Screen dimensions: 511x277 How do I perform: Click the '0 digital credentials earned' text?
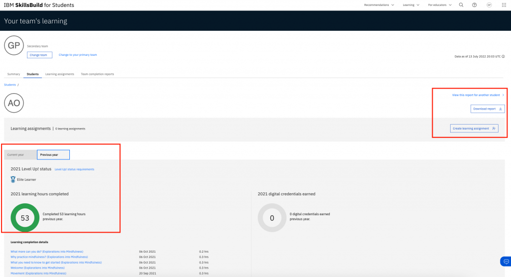310,214
